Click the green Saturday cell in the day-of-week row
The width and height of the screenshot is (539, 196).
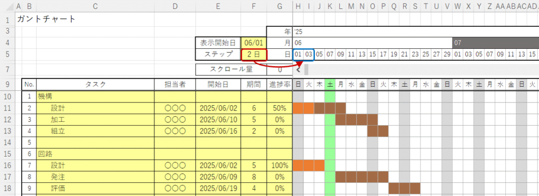click(x=330, y=85)
